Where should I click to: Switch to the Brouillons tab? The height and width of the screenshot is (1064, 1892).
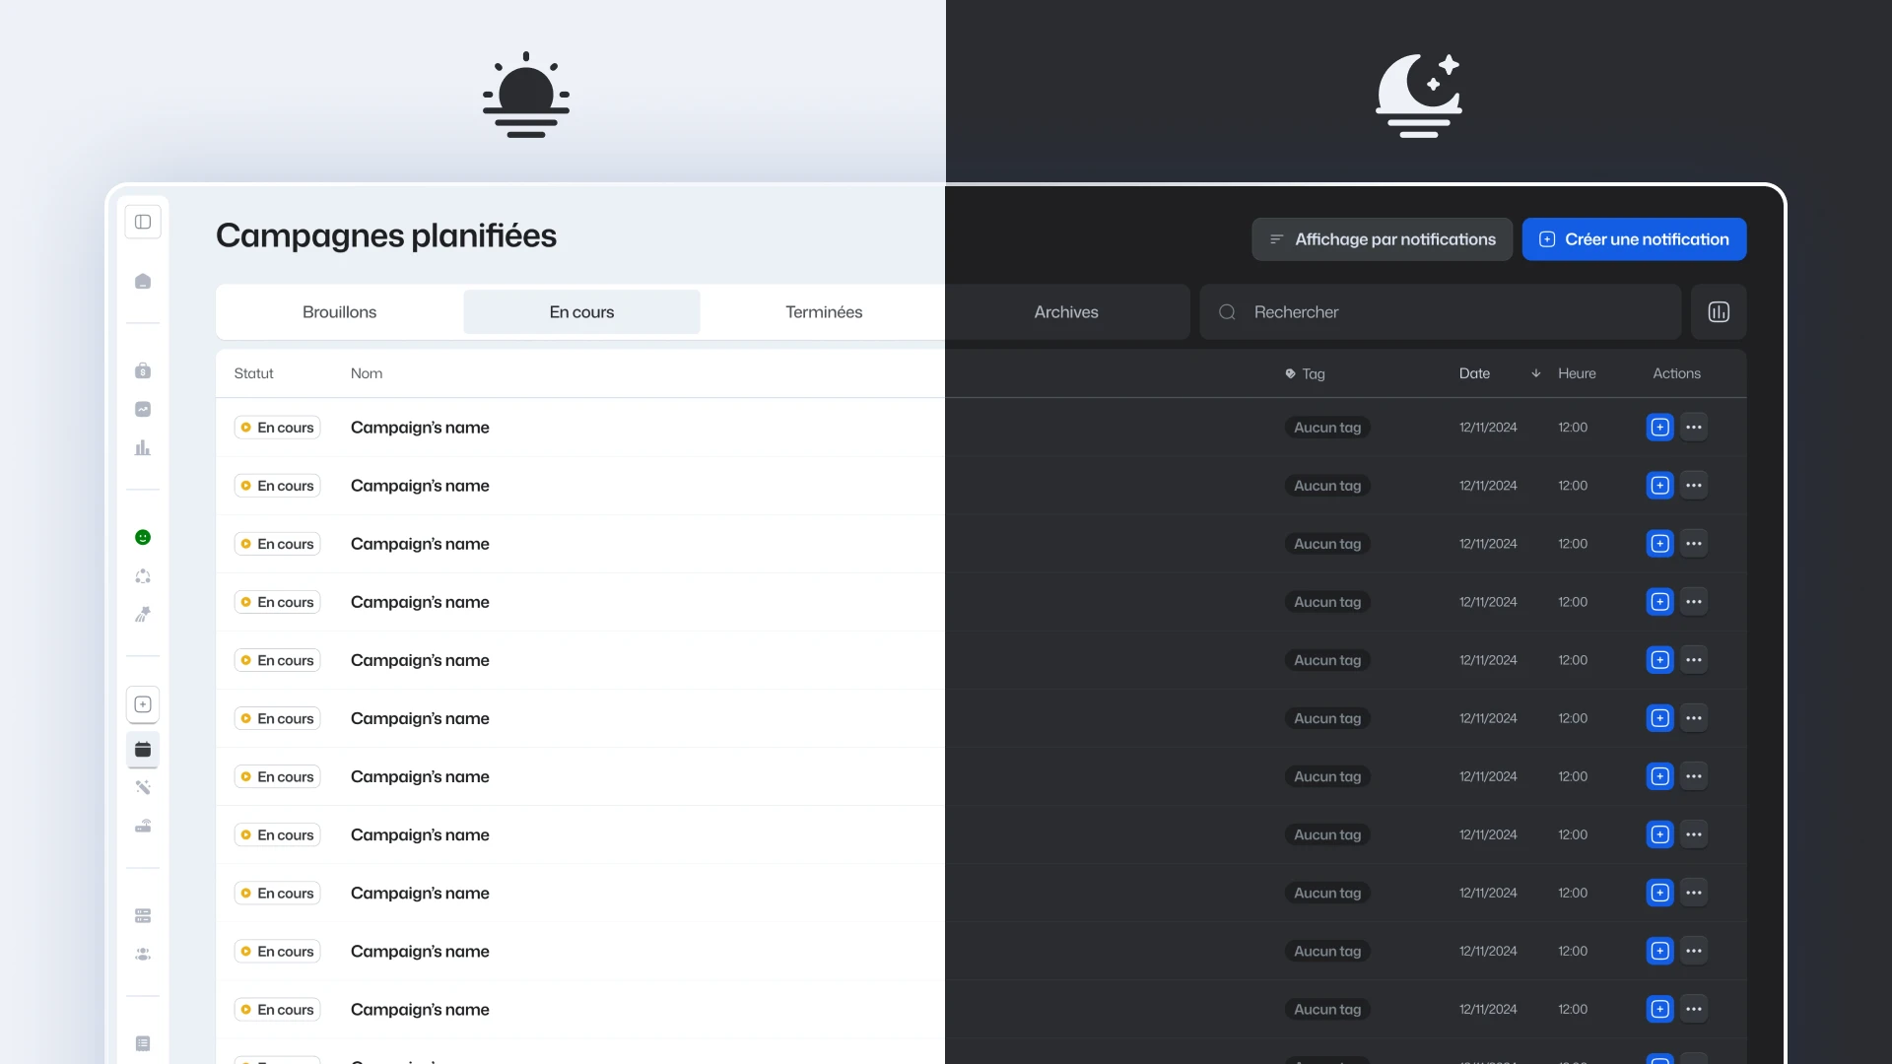click(339, 312)
